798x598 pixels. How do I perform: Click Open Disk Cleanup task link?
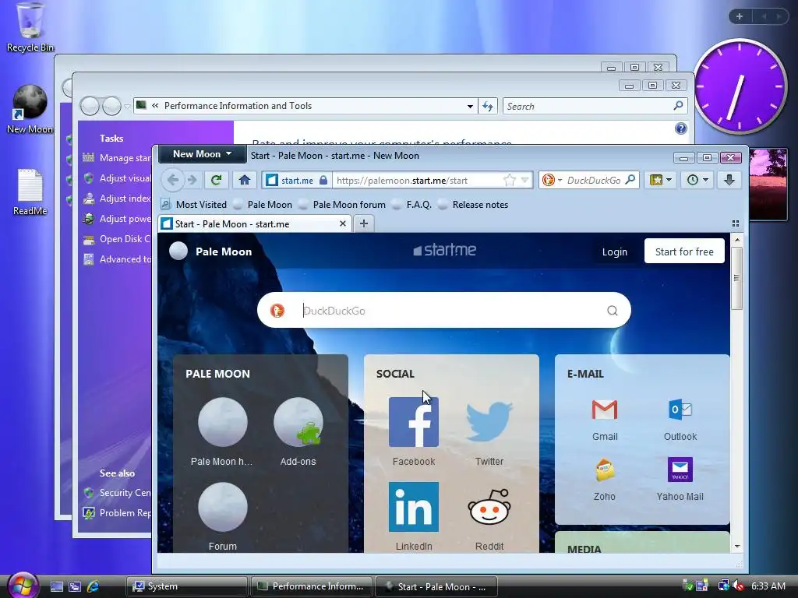[x=125, y=239]
